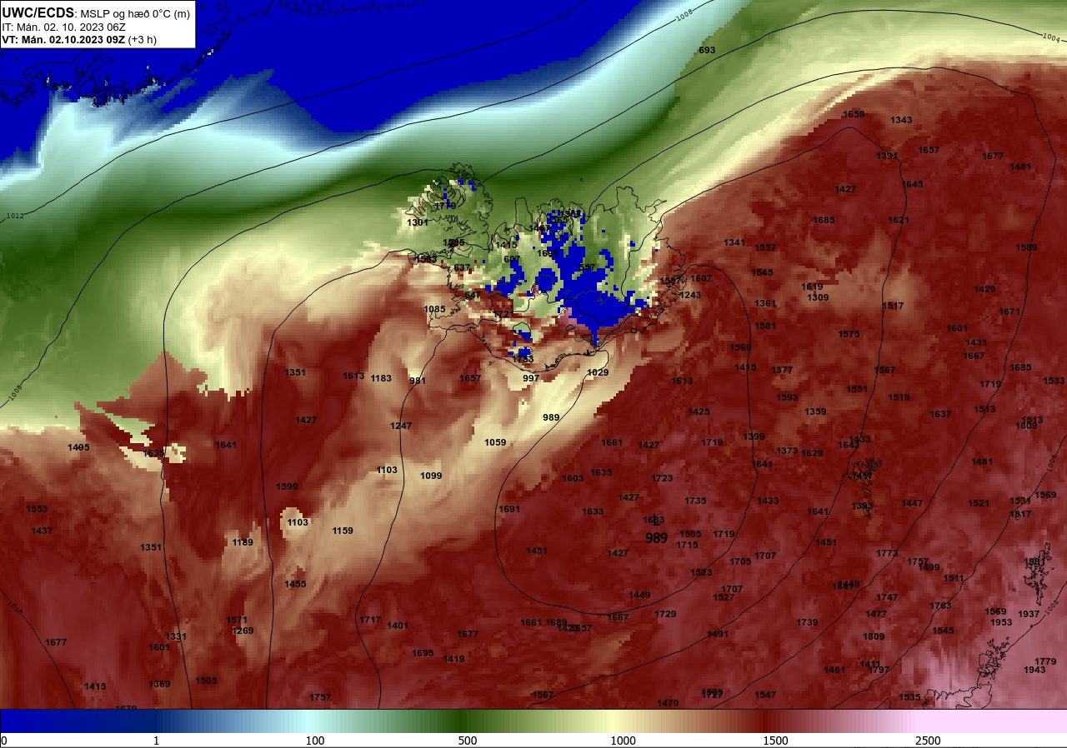Screen dimensions: 1067x748
Task: Click the 1723 height value
Action: (662, 478)
